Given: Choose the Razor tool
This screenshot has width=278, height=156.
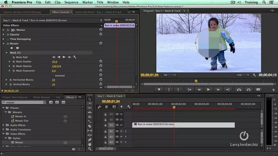Looking at the screenshot, I should coord(90,126).
